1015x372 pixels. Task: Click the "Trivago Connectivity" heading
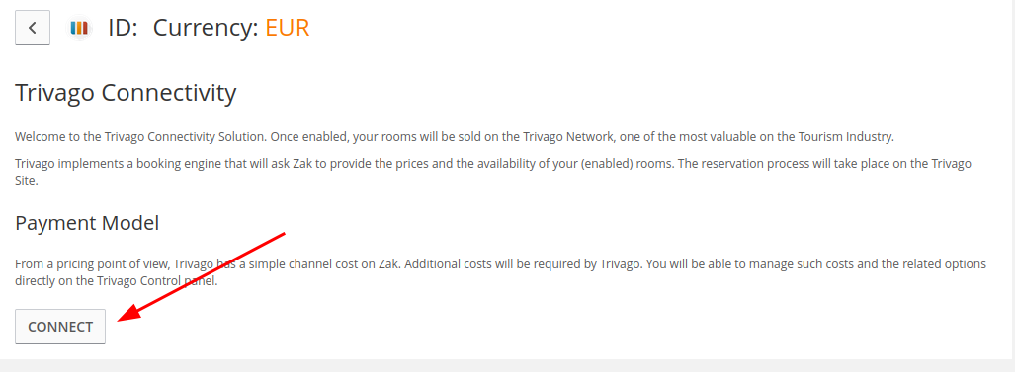pyautogui.click(x=126, y=93)
